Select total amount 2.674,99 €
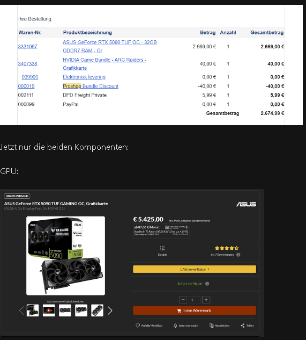Image resolution: width=306 pixels, height=340 pixels. [x=272, y=113]
